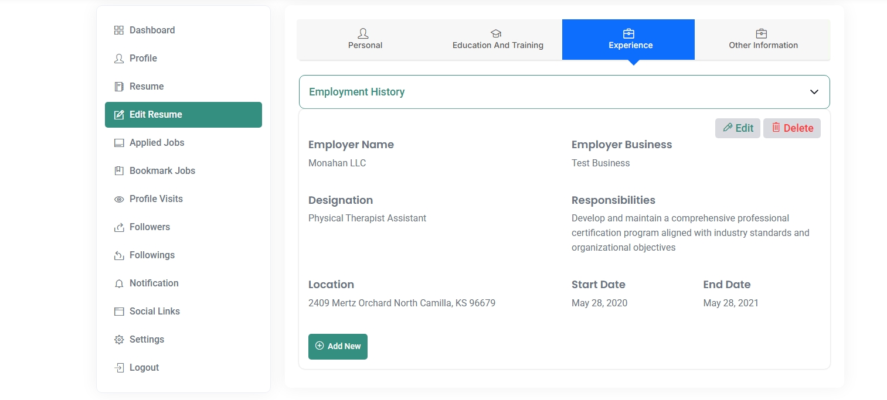Click the Employer Business heading
This screenshot has width=887, height=400.
(x=622, y=145)
